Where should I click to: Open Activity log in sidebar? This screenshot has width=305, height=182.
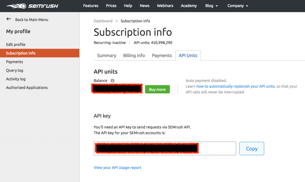click(16, 79)
